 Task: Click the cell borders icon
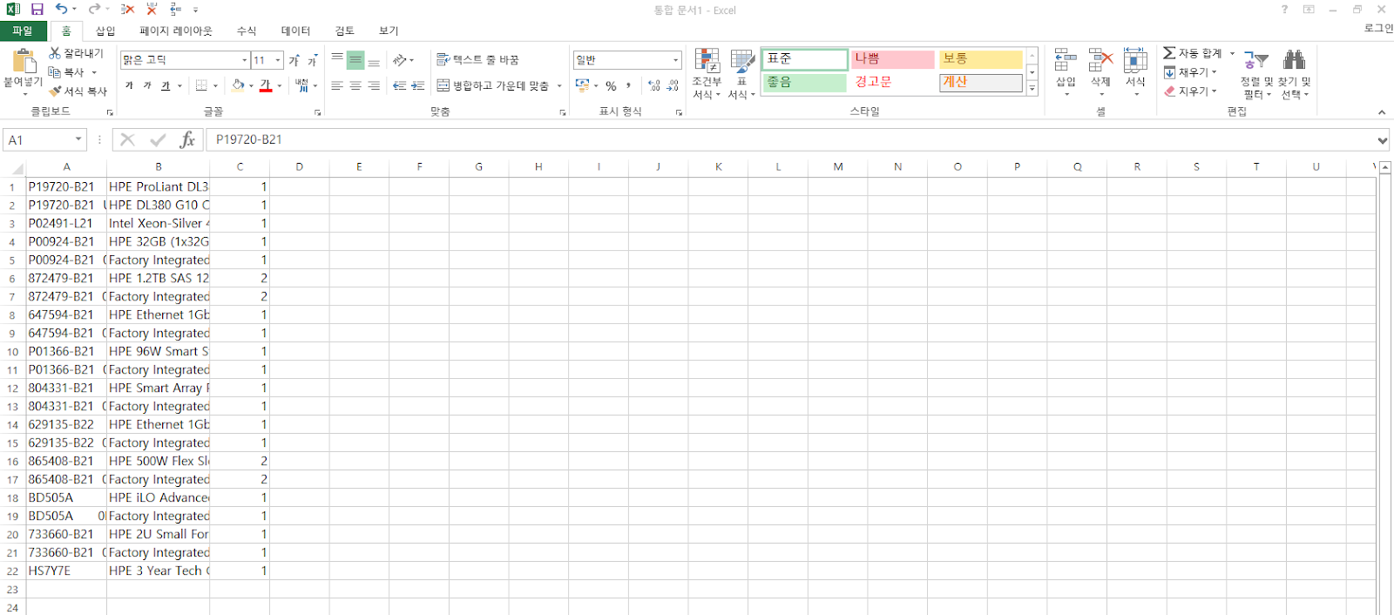201,85
